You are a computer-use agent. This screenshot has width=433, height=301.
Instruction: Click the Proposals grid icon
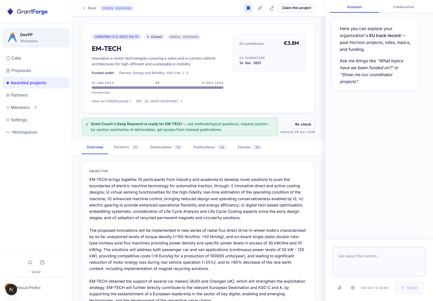click(x=8, y=71)
